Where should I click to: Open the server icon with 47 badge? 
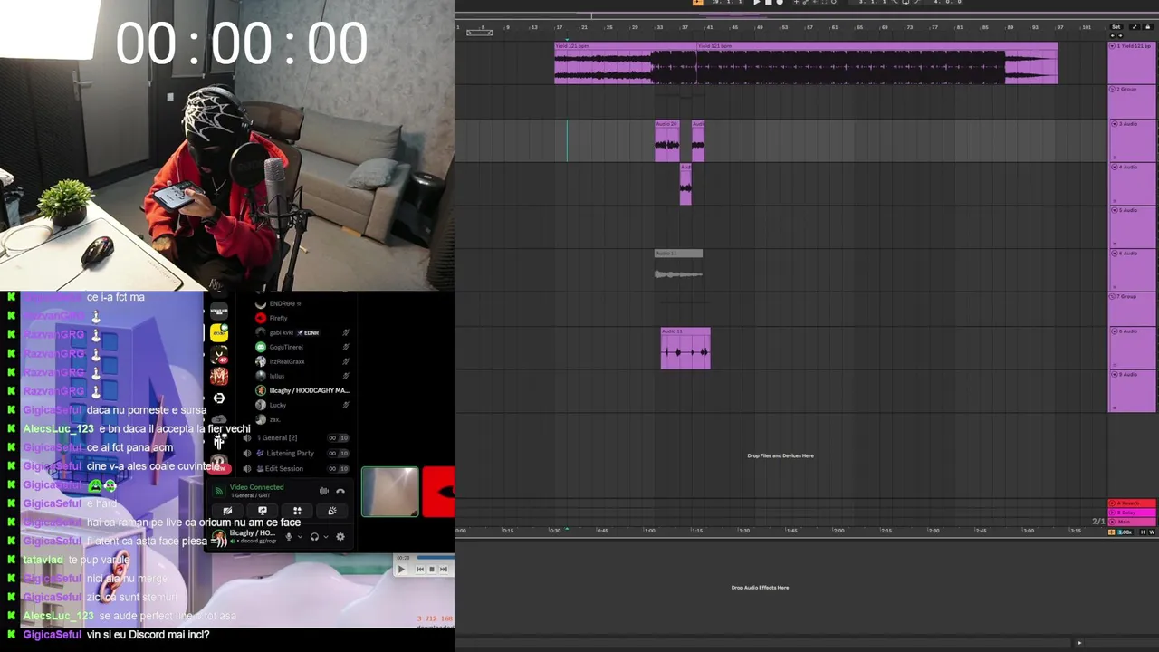pyautogui.click(x=219, y=354)
